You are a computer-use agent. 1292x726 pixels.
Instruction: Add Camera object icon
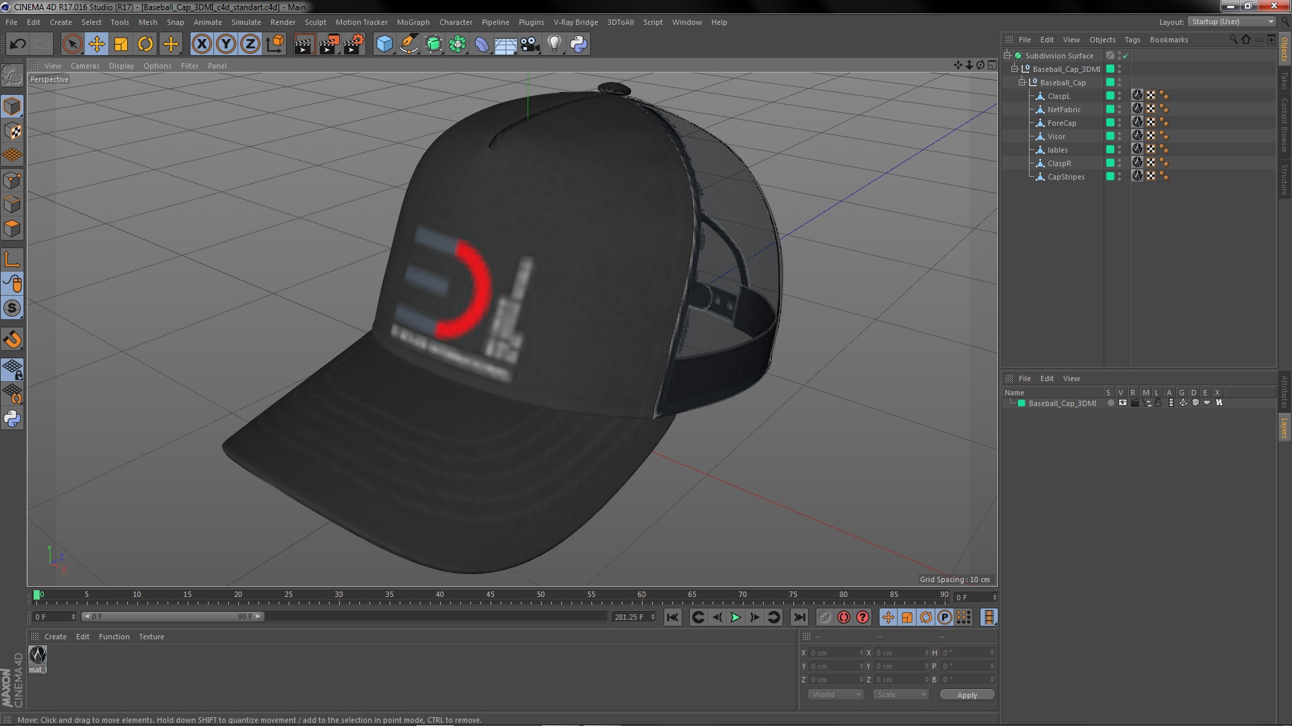click(x=530, y=44)
